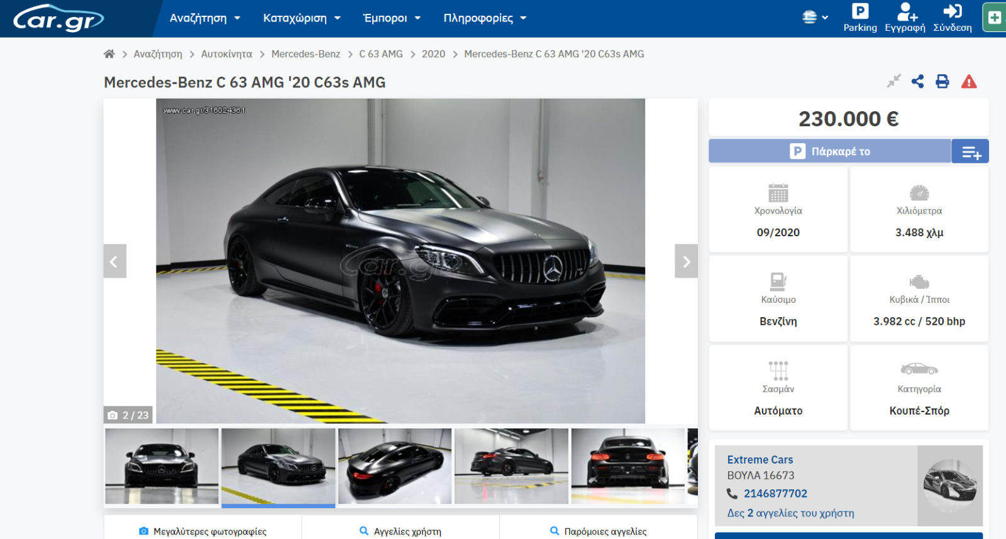Click the 2 / 23 photo counter
The image size is (1006, 539).
128,415
